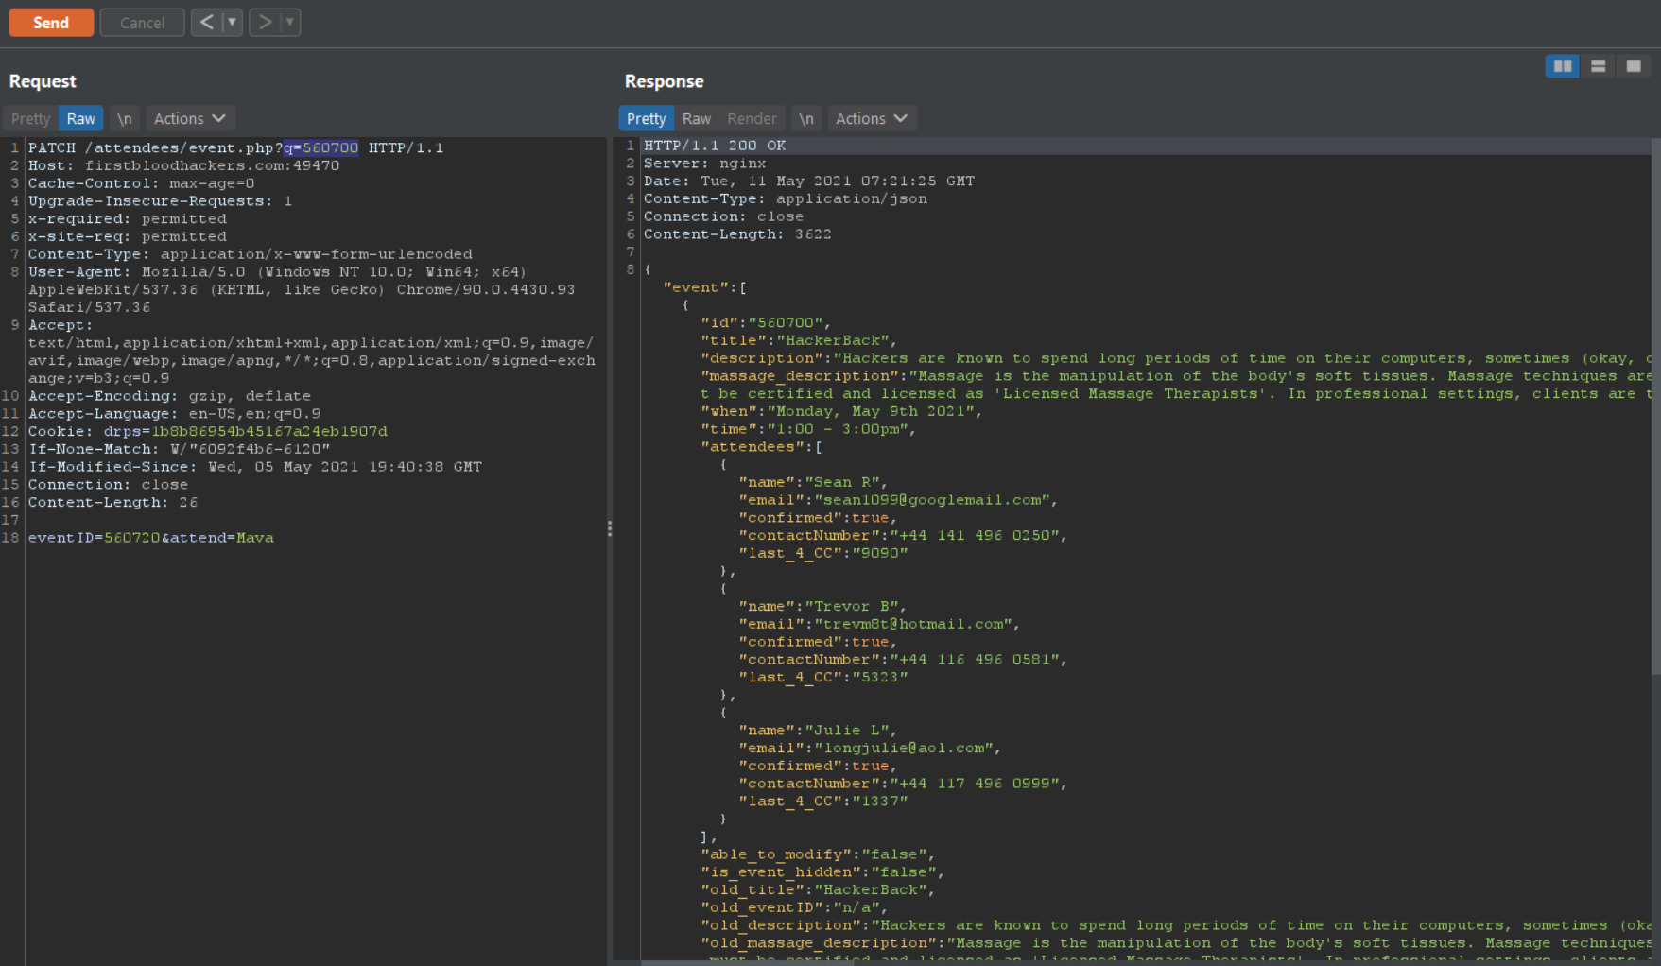The height and width of the screenshot is (966, 1661).
Task: Click the If-Modified-Since header line
Action: [255, 467]
